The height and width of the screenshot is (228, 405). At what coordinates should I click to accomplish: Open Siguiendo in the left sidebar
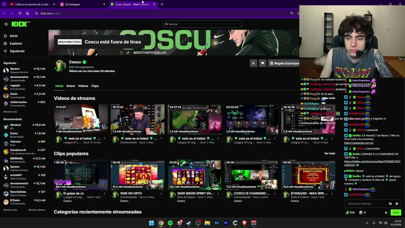pyautogui.click(x=17, y=51)
